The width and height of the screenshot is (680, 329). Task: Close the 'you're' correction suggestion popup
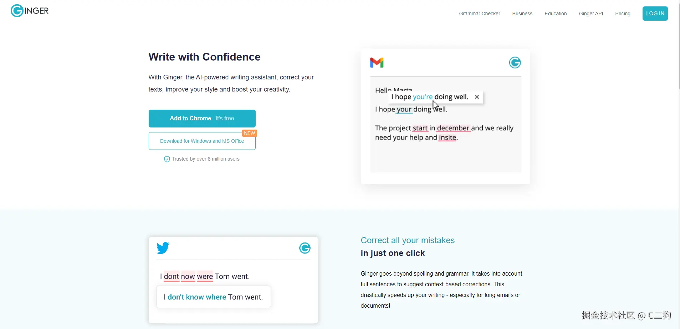[477, 97]
